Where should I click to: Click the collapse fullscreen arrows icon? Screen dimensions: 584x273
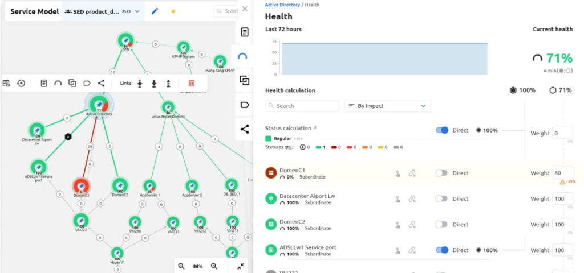pyautogui.click(x=241, y=266)
